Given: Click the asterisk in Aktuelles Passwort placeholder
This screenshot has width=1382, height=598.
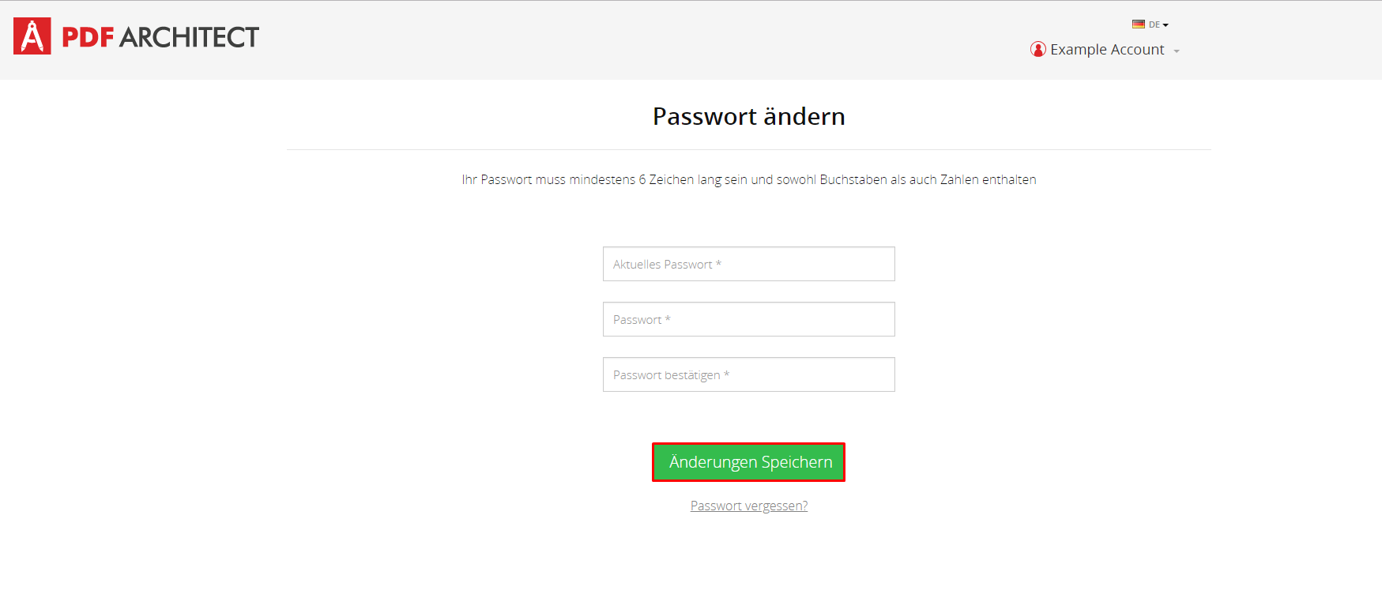Looking at the screenshot, I should click(718, 263).
